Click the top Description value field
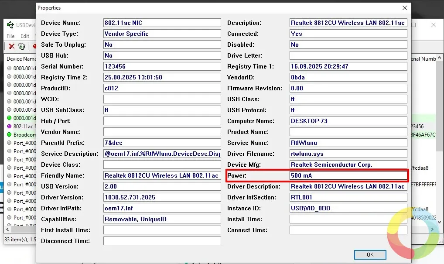The height and width of the screenshot is (264, 444). (348, 23)
